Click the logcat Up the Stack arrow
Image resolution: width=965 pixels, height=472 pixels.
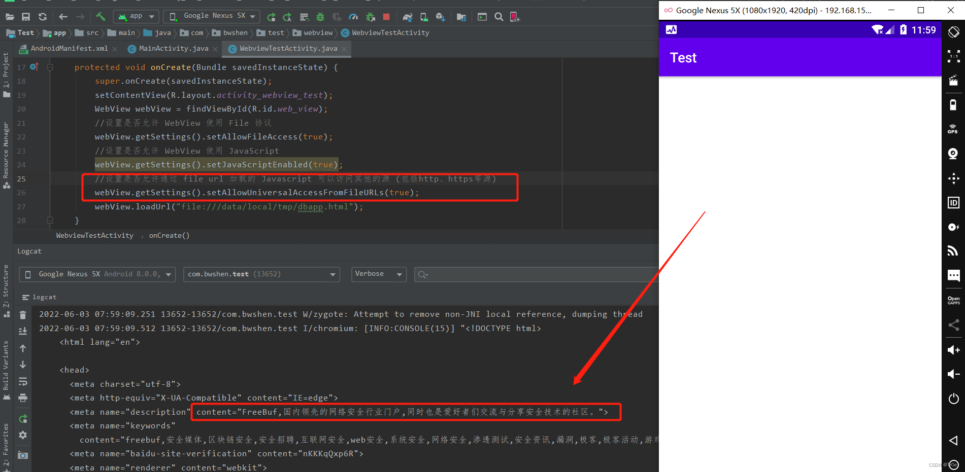coord(23,348)
